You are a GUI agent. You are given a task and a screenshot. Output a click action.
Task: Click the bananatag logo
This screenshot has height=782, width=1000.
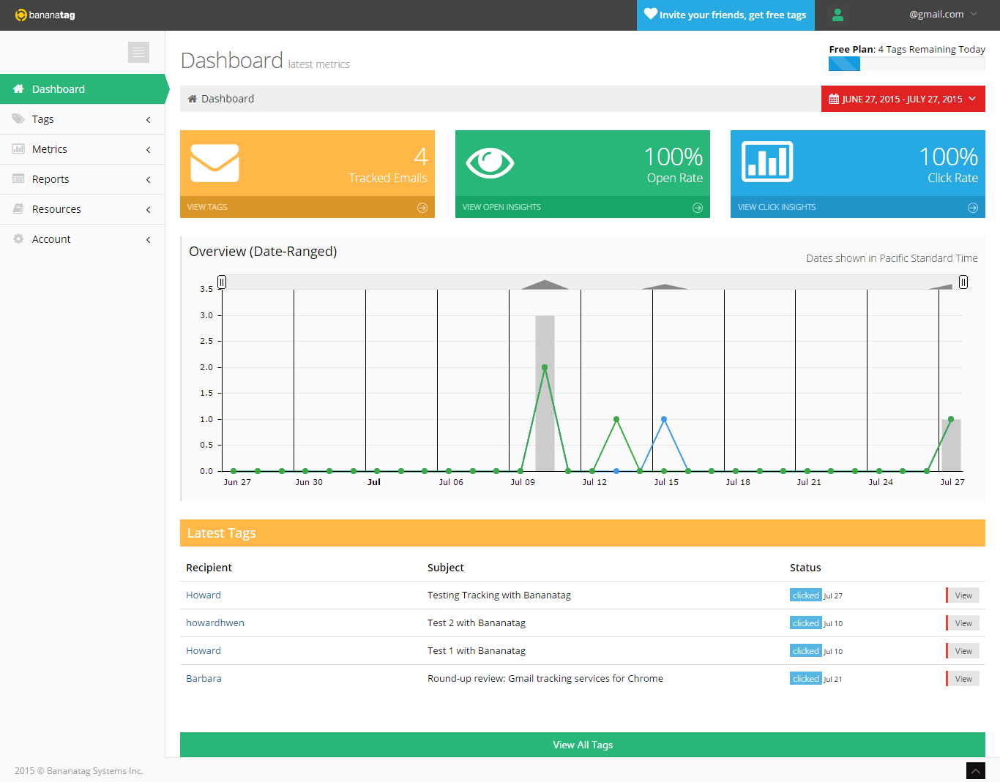(45, 15)
